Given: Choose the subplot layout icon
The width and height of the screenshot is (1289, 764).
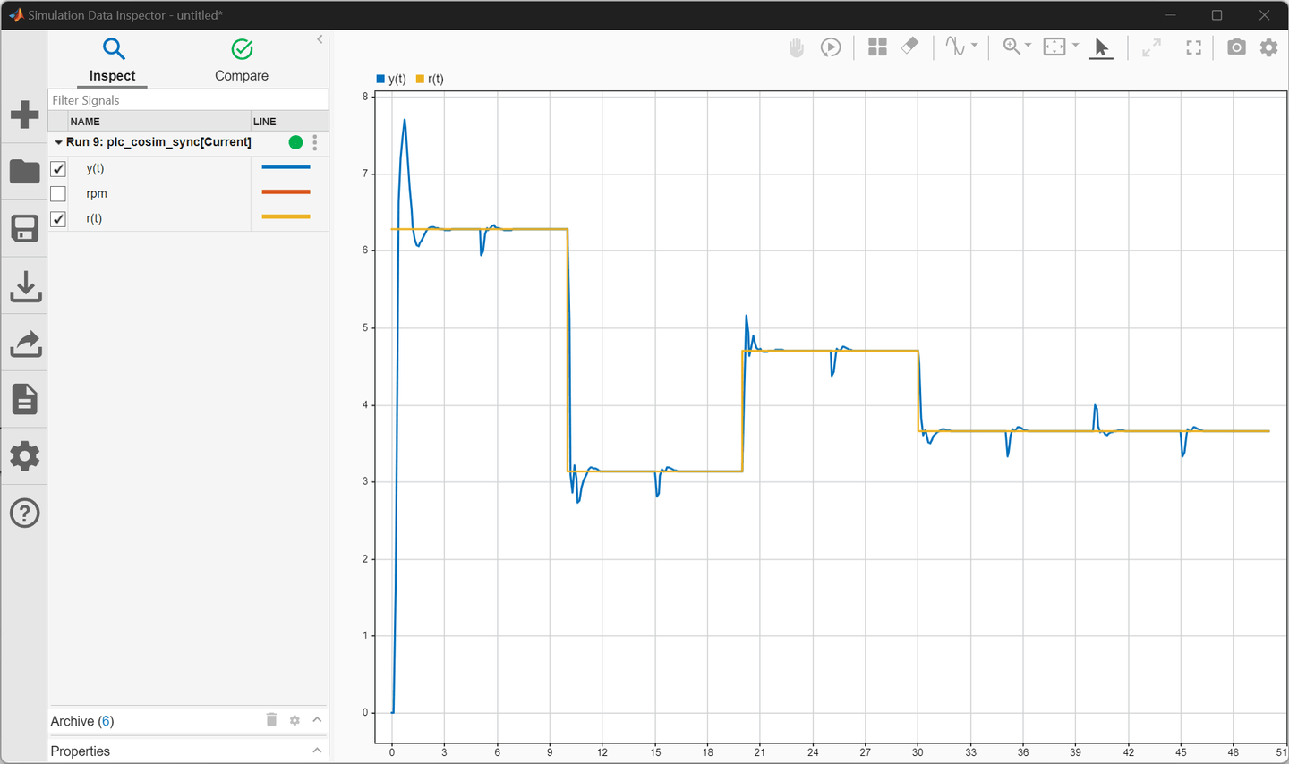Looking at the screenshot, I should pos(877,47).
